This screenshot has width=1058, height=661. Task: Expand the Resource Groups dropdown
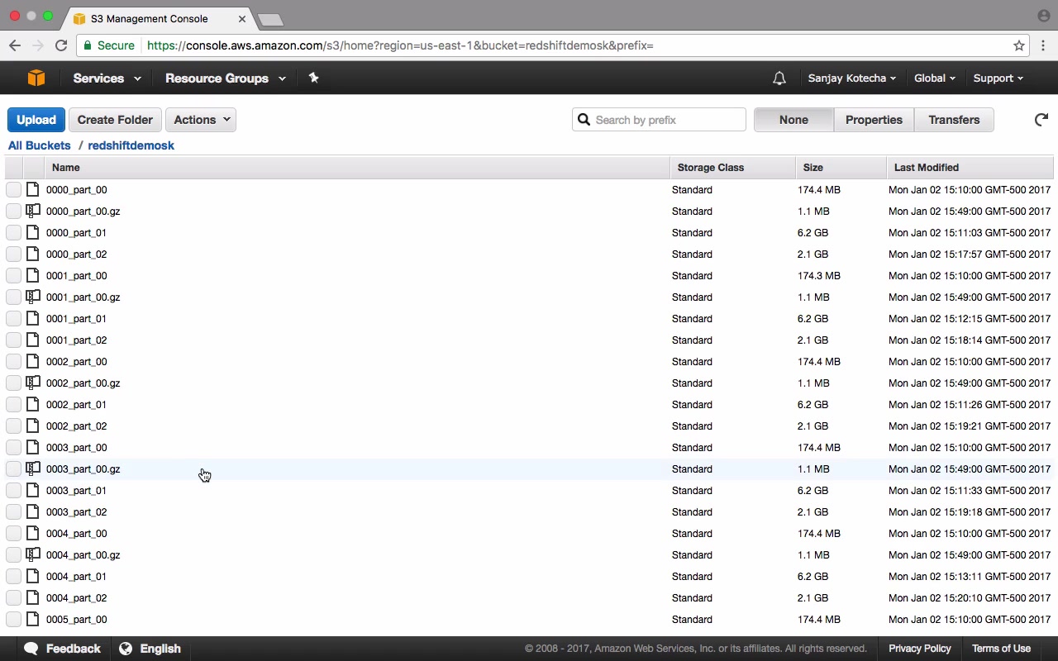[x=226, y=78]
